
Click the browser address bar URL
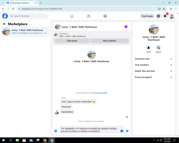coord(42,9)
